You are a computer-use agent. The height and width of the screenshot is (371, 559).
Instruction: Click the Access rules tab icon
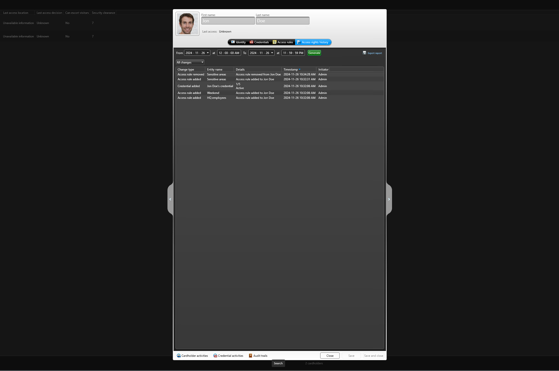(x=274, y=42)
